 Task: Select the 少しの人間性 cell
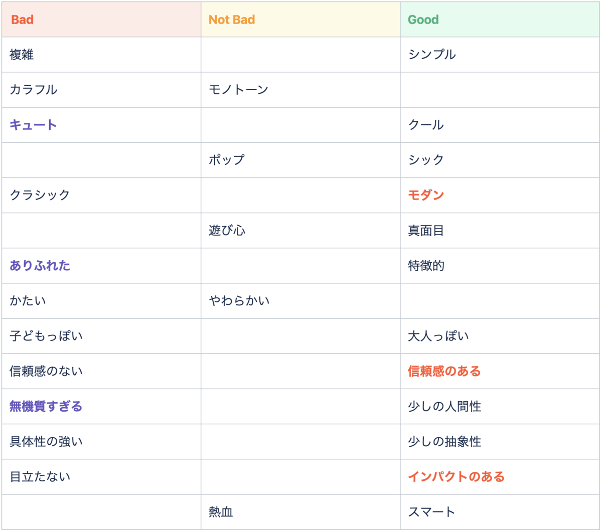coord(500,406)
